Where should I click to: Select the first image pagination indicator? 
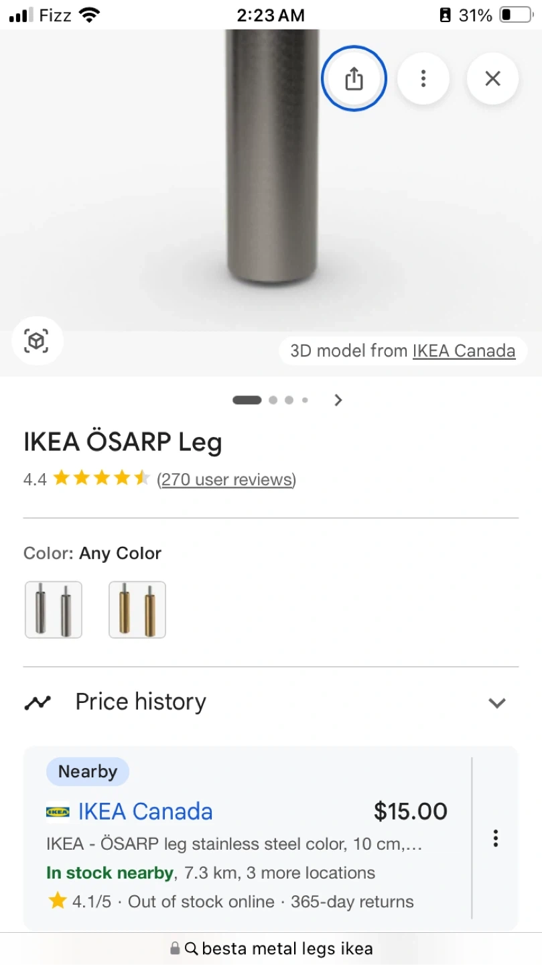[247, 400]
